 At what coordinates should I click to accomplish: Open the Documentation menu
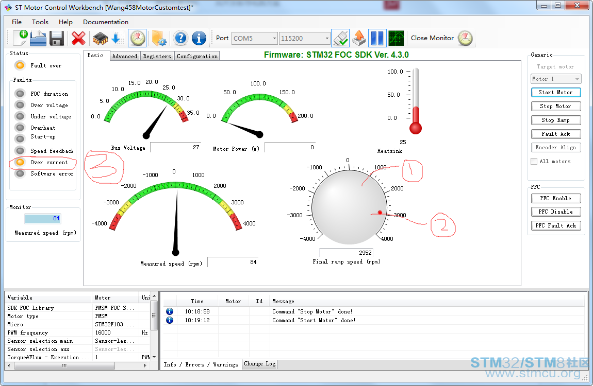tap(106, 22)
